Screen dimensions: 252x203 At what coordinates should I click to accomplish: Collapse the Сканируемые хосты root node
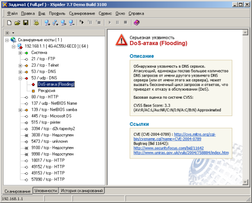click(7, 40)
